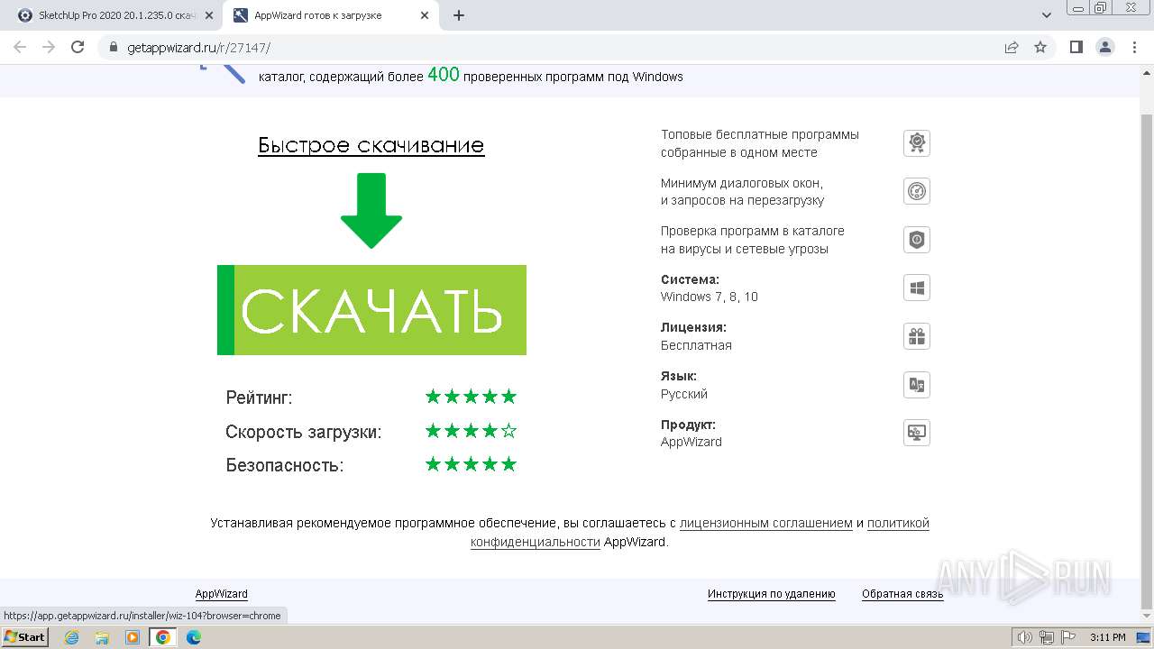Open the Chrome three-dot menu
This screenshot has height=649, width=1154.
[1133, 48]
